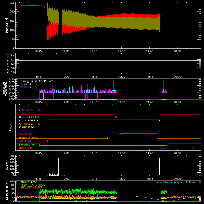The height and width of the screenshot is (204, 204).
Task: Click the 18:45 tick label under Pointing plot
Action: (x=38, y=51)
